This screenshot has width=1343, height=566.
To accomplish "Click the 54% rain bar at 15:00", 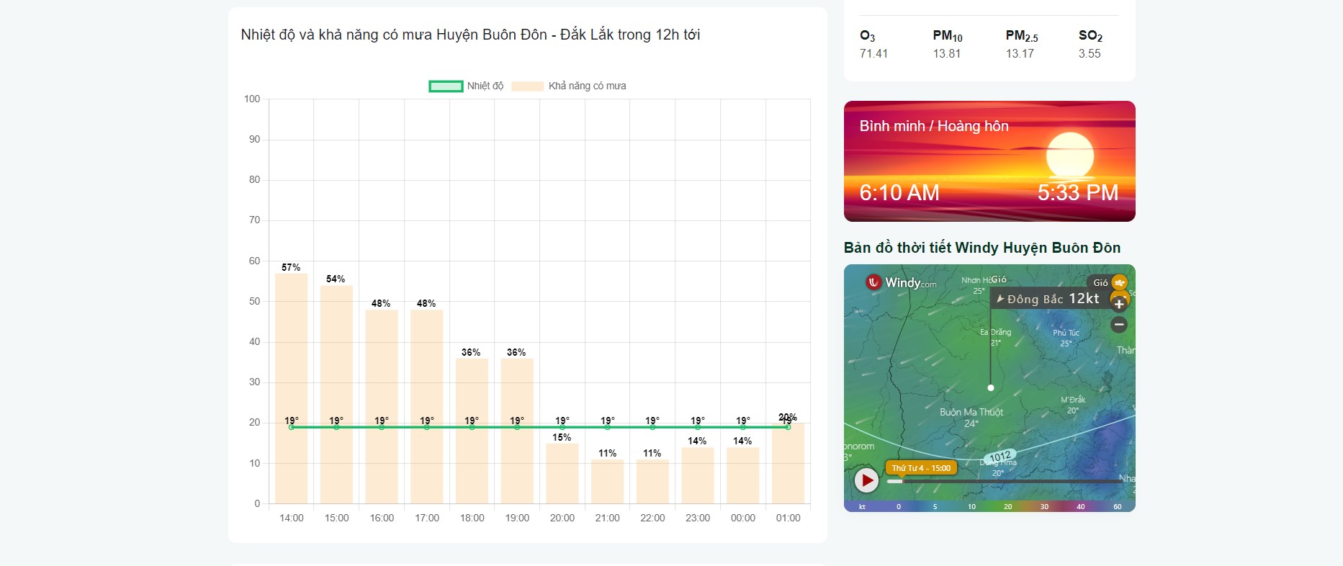I will [336, 395].
